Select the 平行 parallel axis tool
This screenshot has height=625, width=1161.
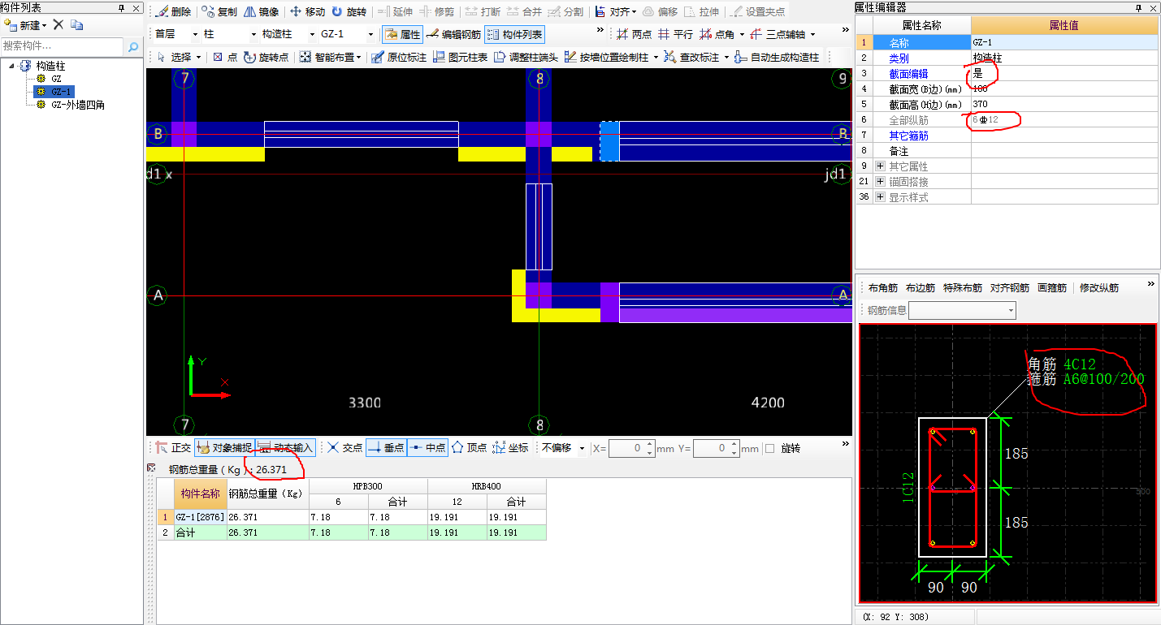(x=675, y=35)
